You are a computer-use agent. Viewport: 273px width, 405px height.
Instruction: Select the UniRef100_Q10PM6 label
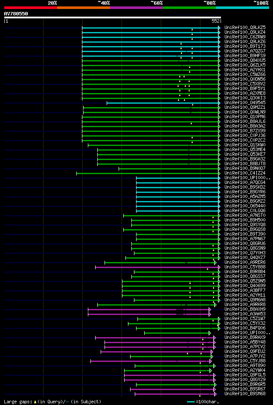(x=245, y=117)
